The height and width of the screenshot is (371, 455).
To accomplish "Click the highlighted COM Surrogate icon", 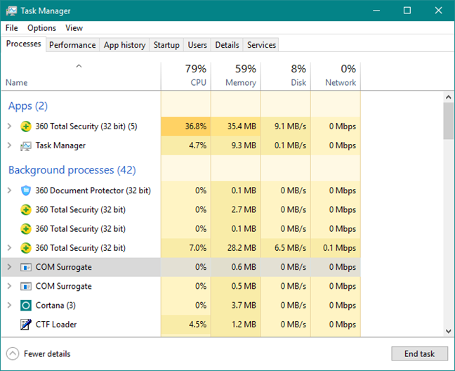I will [x=26, y=267].
